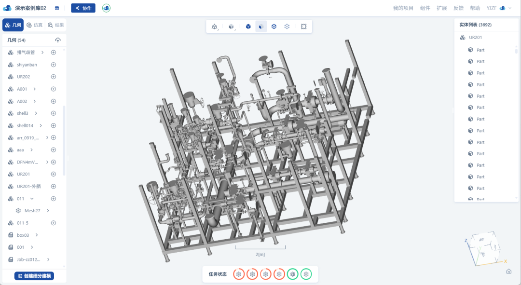Viewport: 521px width, 285px height.
Task: Collapse the 011 geometry node
Action: (32, 199)
